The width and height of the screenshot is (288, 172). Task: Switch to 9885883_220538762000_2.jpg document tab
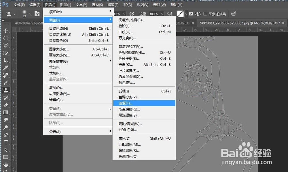click(240, 23)
